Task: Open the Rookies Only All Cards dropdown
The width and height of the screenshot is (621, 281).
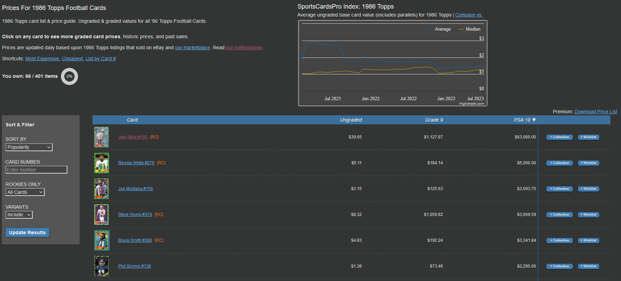Action: coord(25,192)
